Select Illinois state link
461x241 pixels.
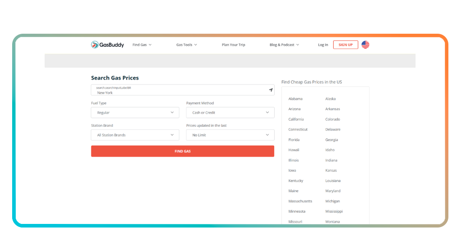pos(294,160)
